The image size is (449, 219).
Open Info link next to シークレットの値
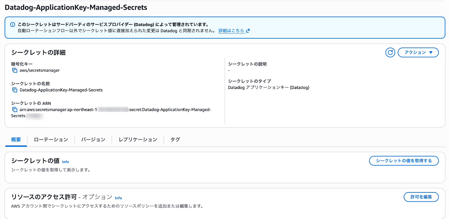click(x=66, y=162)
